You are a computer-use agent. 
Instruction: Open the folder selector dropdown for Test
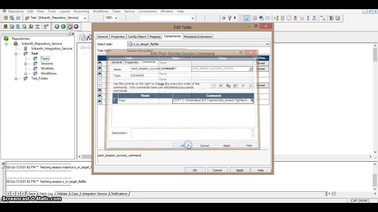(x=85, y=18)
